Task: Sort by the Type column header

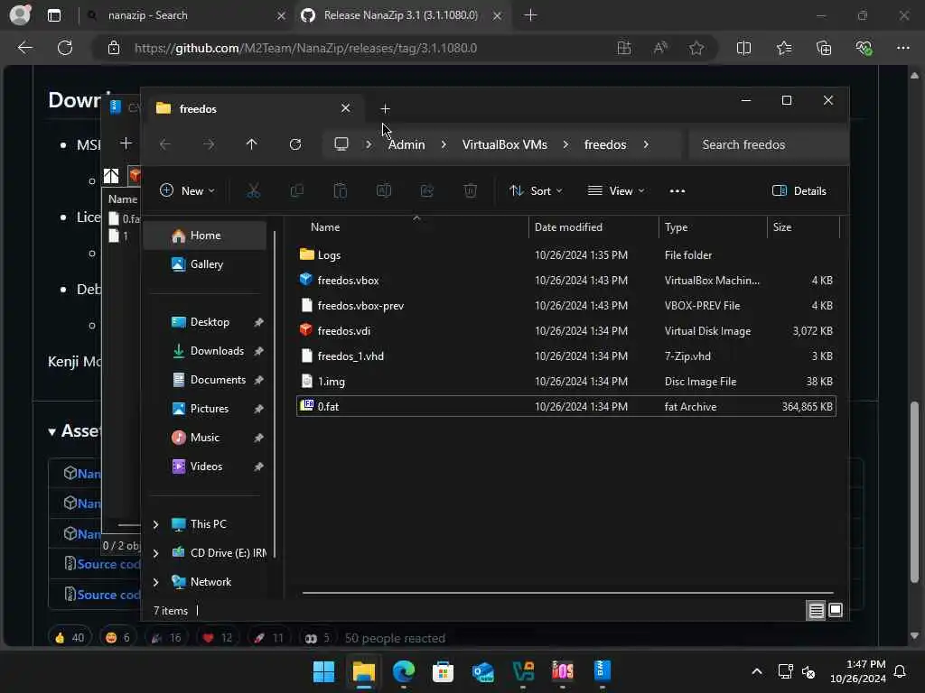Action: click(713, 227)
